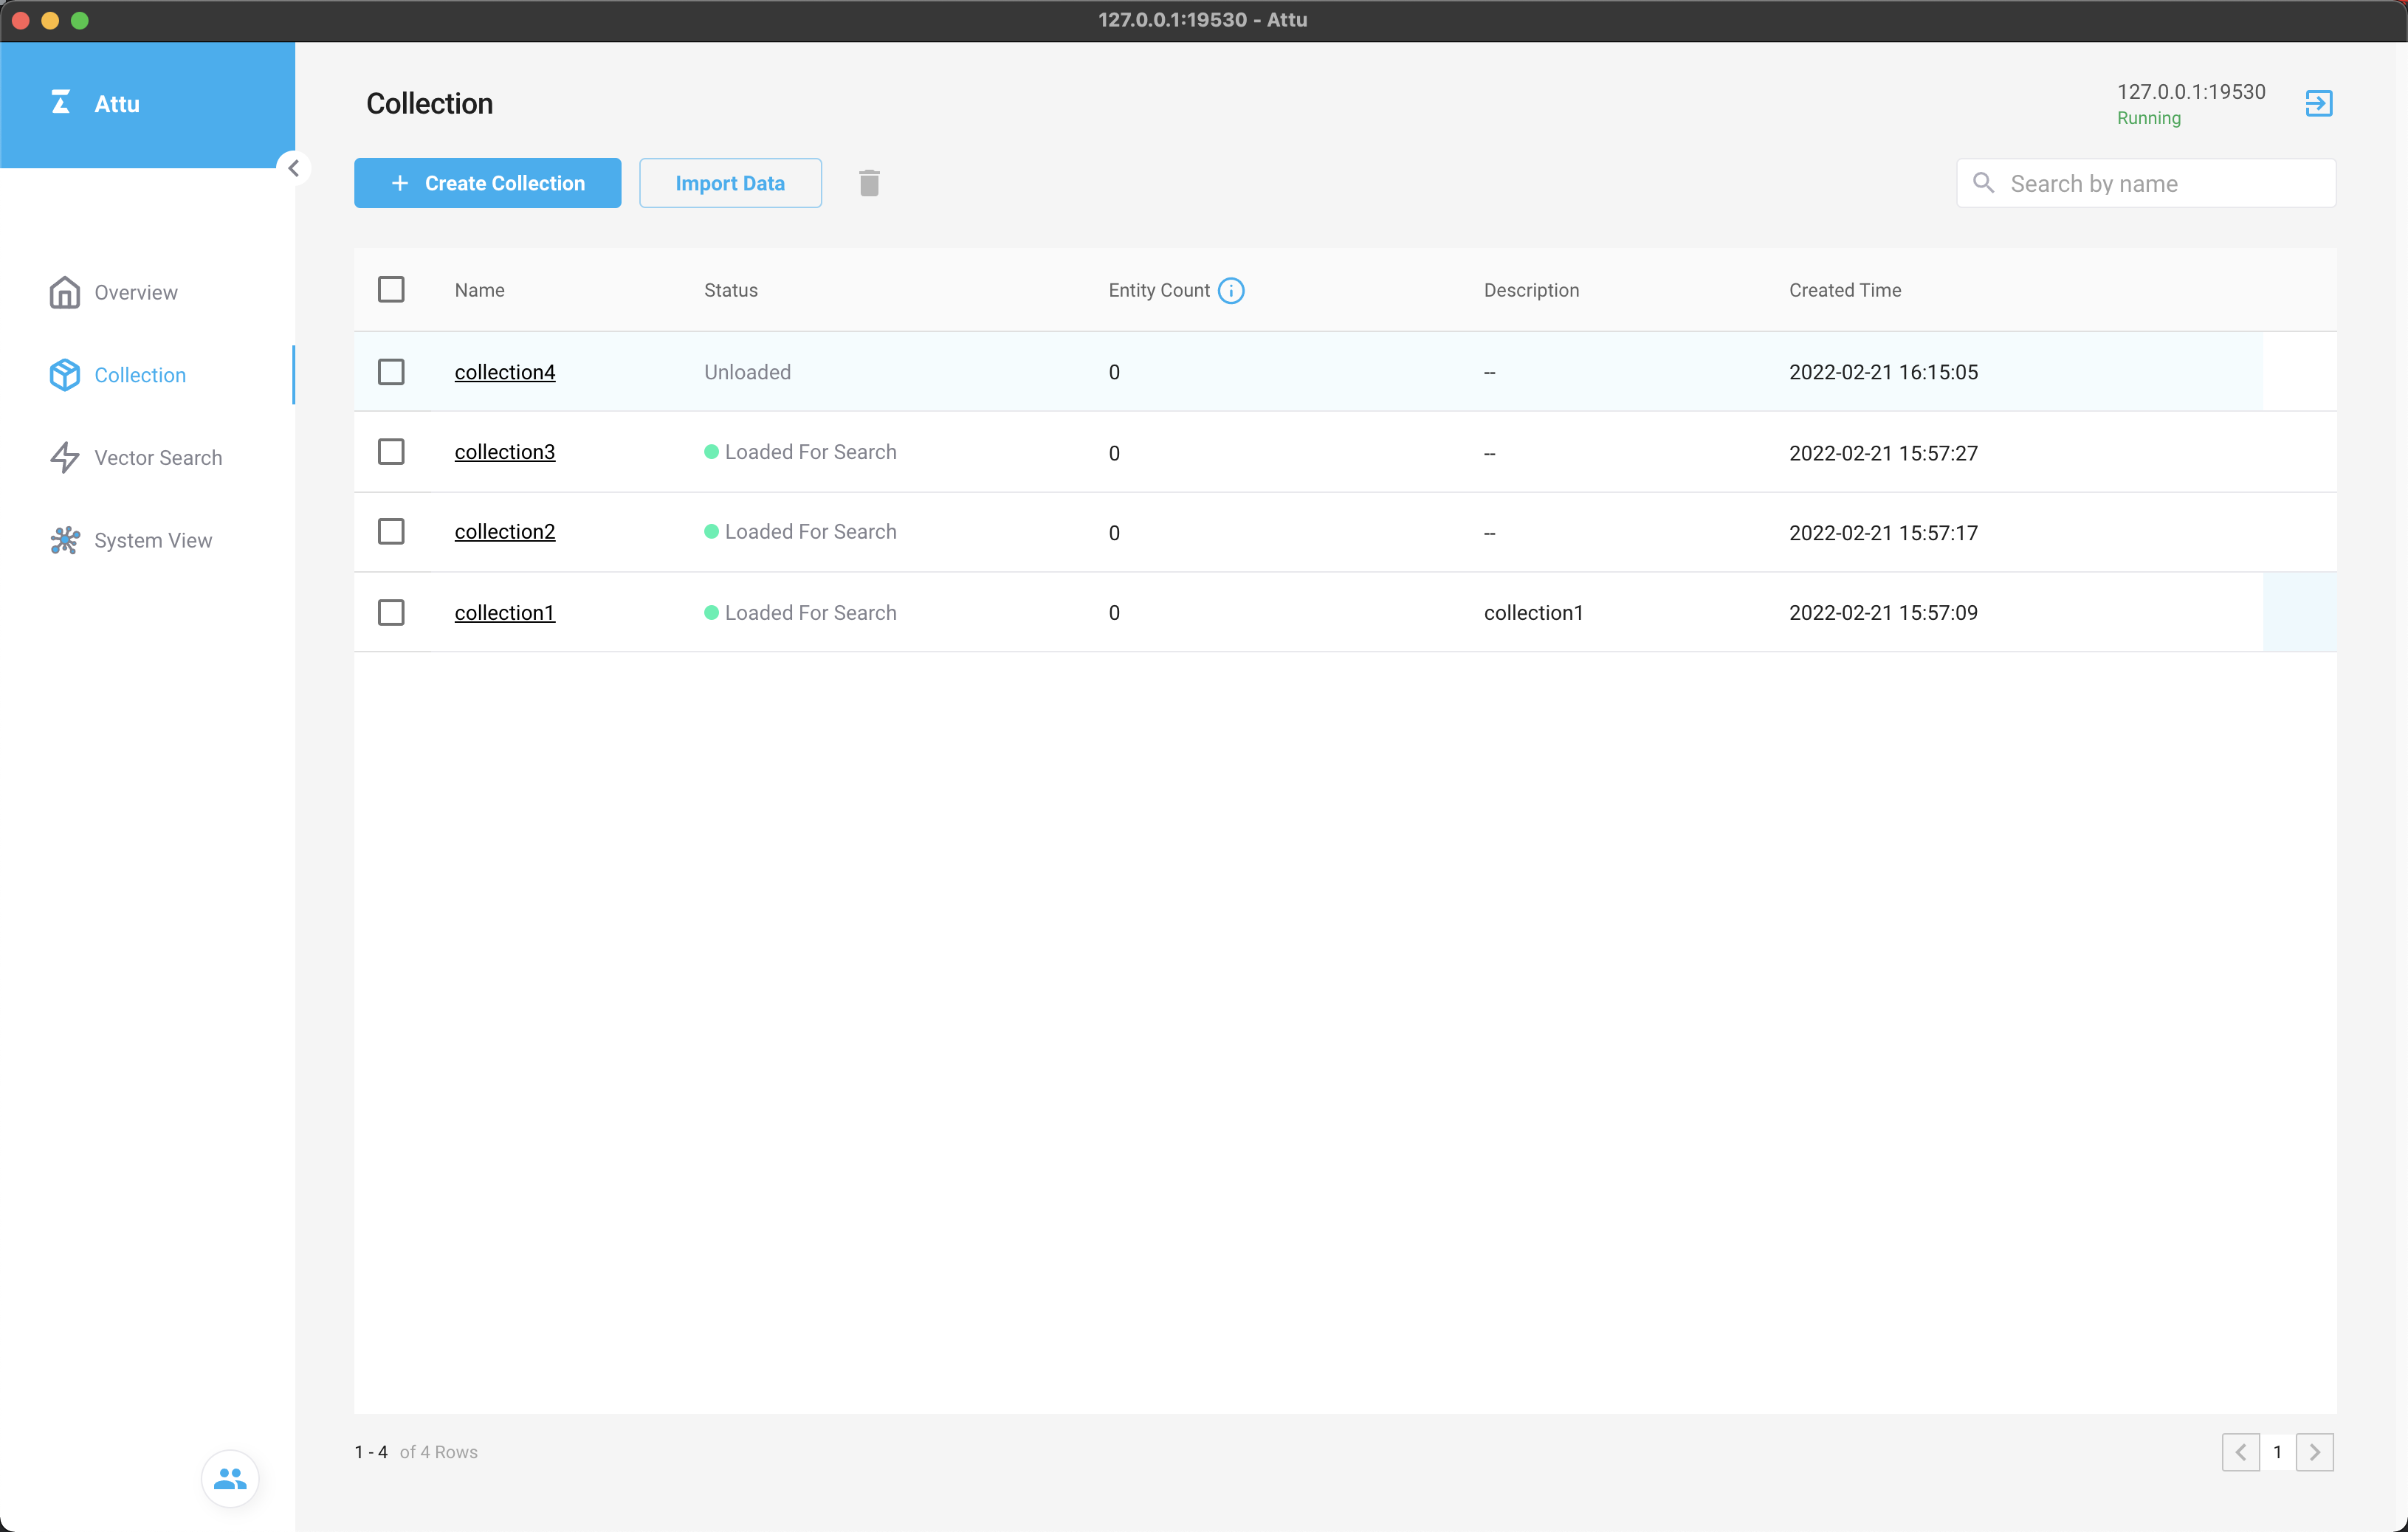Click the Import Data button
Viewport: 2408px width, 1532px height.
click(x=730, y=183)
